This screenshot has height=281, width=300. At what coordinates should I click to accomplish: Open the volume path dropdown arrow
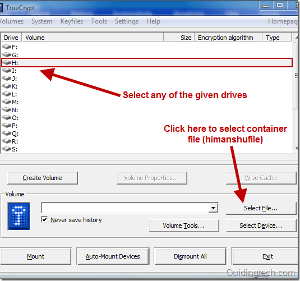point(213,208)
